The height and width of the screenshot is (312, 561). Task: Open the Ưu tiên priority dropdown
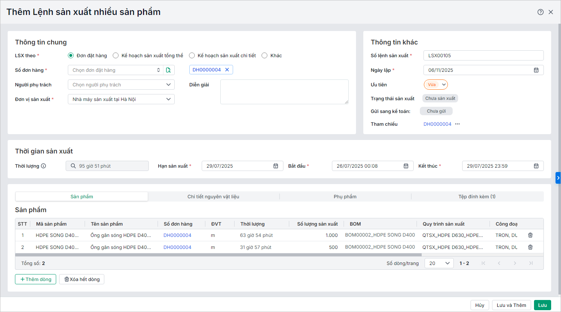tap(444, 85)
